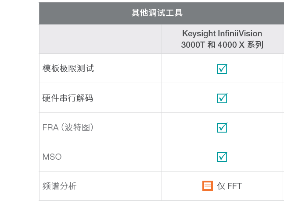Click the 波特图 parenthetical text
The height and width of the screenshot is (203, 284).
pos(77,127)
